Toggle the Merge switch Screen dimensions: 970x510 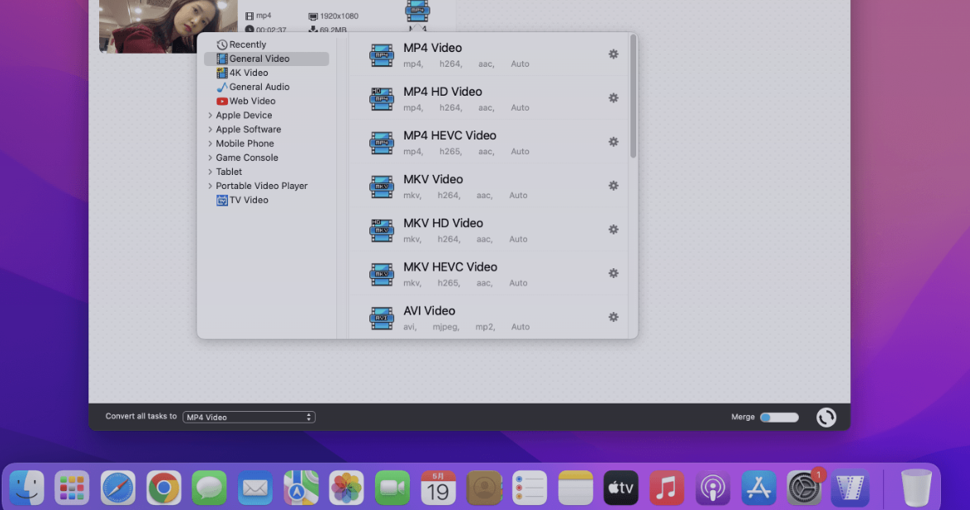779,418
